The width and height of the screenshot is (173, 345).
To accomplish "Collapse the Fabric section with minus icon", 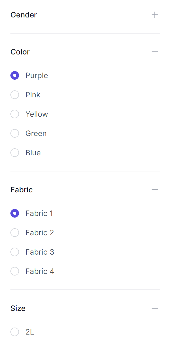I will (x=155, y=190).
